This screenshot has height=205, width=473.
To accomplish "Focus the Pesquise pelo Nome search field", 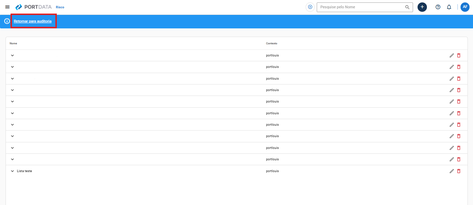I will [360, 7].
